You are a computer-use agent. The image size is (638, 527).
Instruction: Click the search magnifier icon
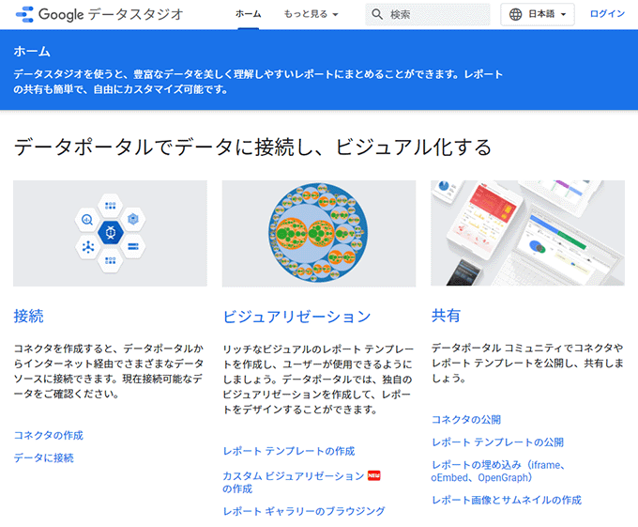click(377, 14)
